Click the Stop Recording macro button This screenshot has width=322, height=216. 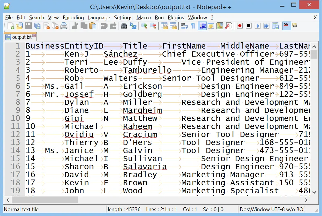(x=249, y=26)
